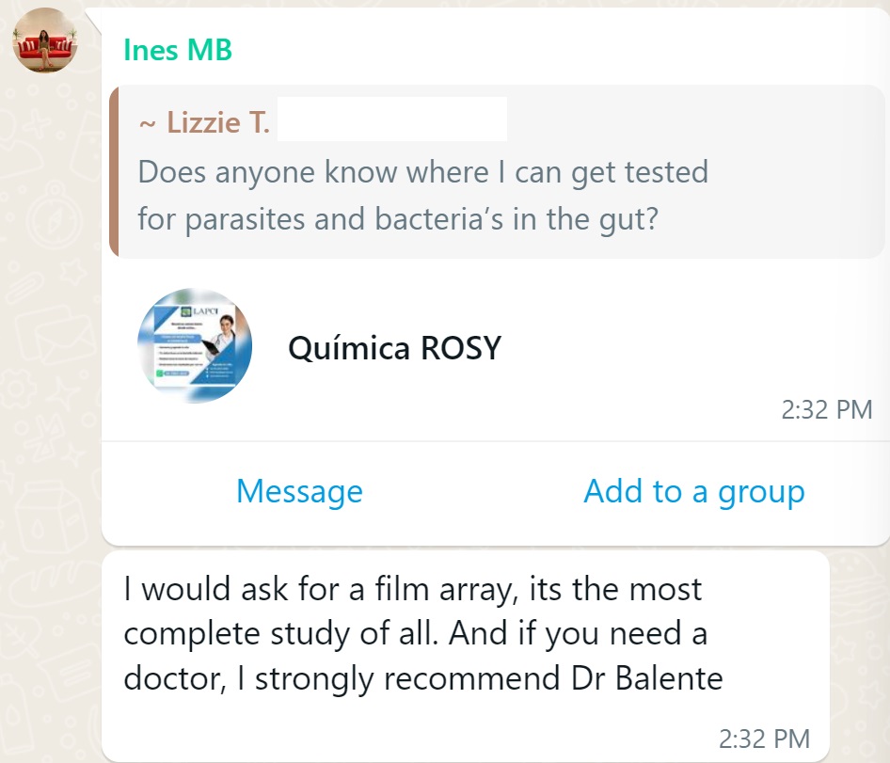Click the timestamp under the film array message

pos(763,739)
